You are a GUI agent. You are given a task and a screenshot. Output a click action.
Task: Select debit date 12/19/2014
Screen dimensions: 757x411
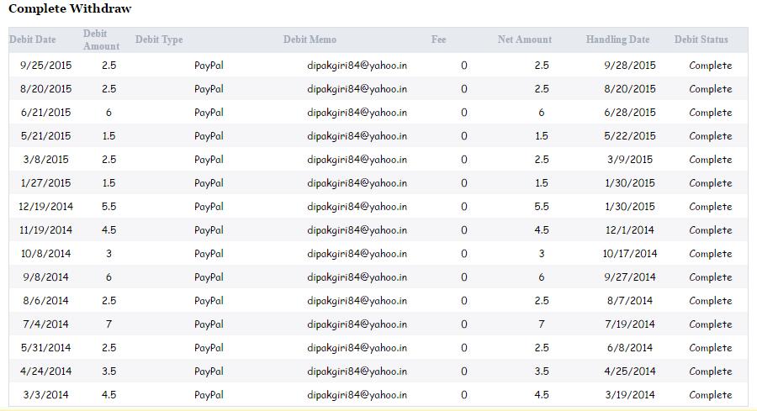pyautogui.click(x=46, y=207)
